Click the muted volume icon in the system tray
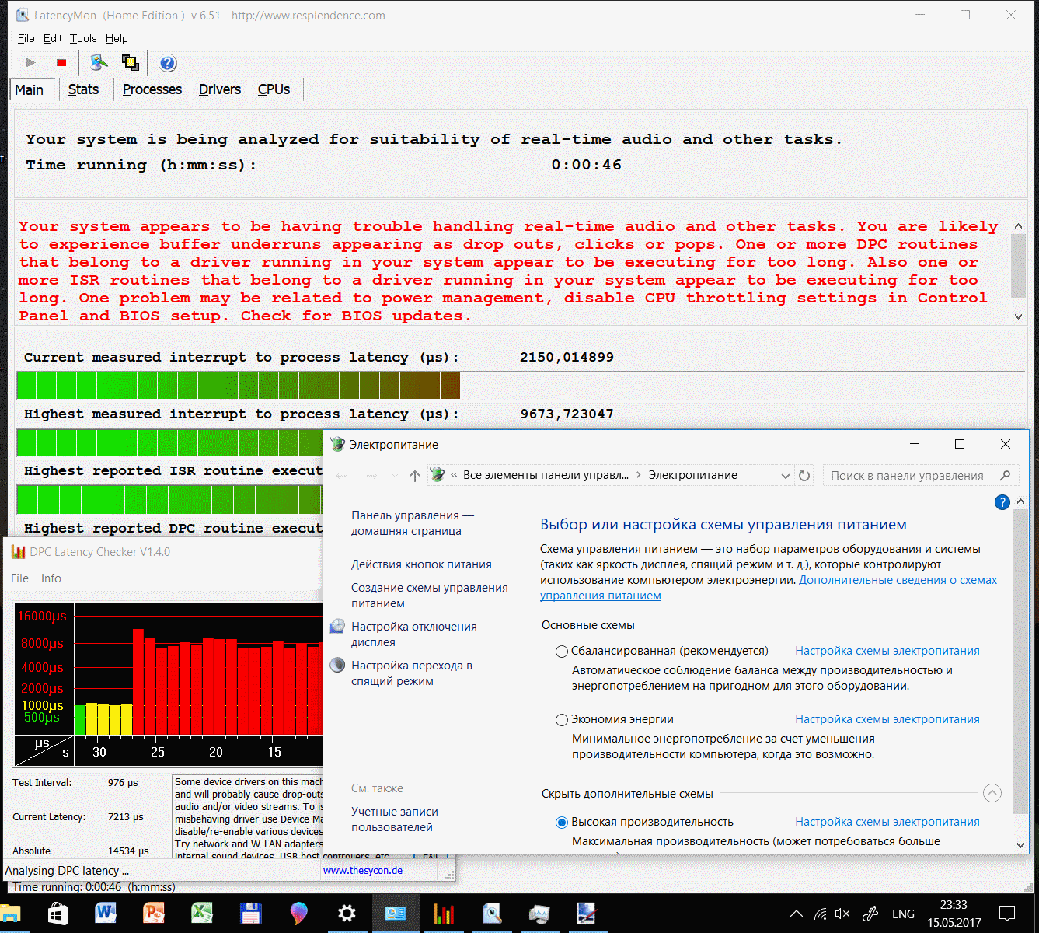1039x933 pixels. coord(842,914)
